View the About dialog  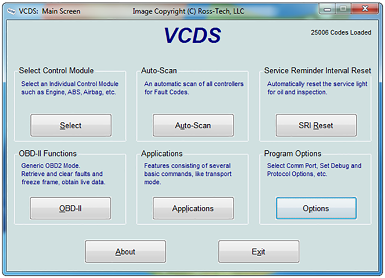pyautogui.click(x=125, y=251)
